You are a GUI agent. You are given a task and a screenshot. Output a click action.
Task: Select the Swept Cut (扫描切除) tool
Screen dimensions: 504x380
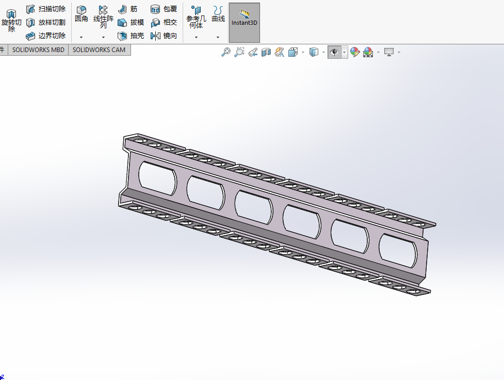pyautogui.click(x=46, y=9)
